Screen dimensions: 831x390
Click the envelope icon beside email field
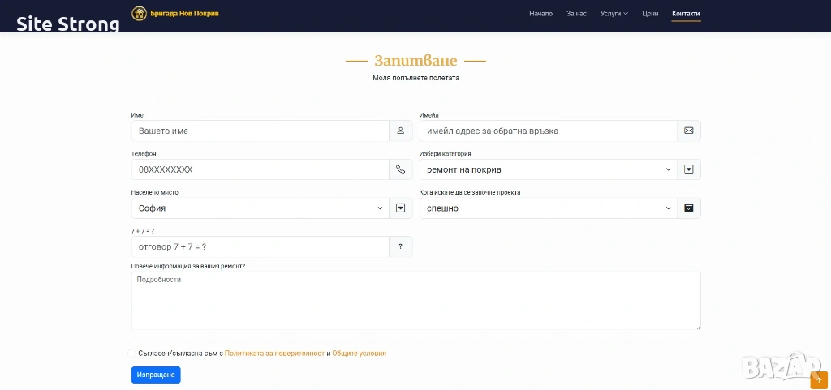[x=688, y=131]
